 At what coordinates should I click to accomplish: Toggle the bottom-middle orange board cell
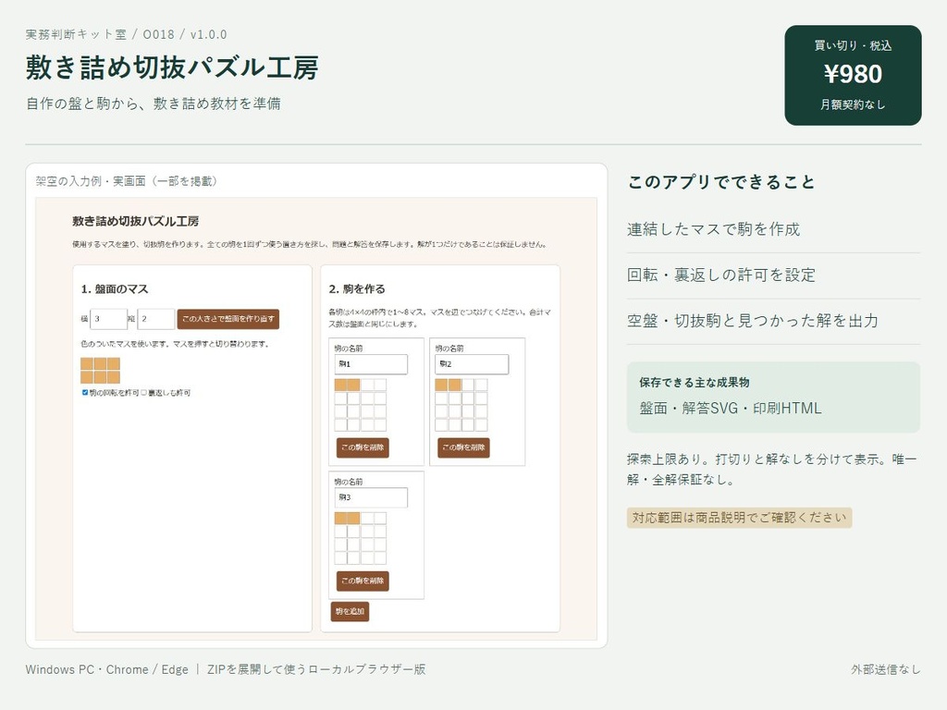click(x=100, y=377)
